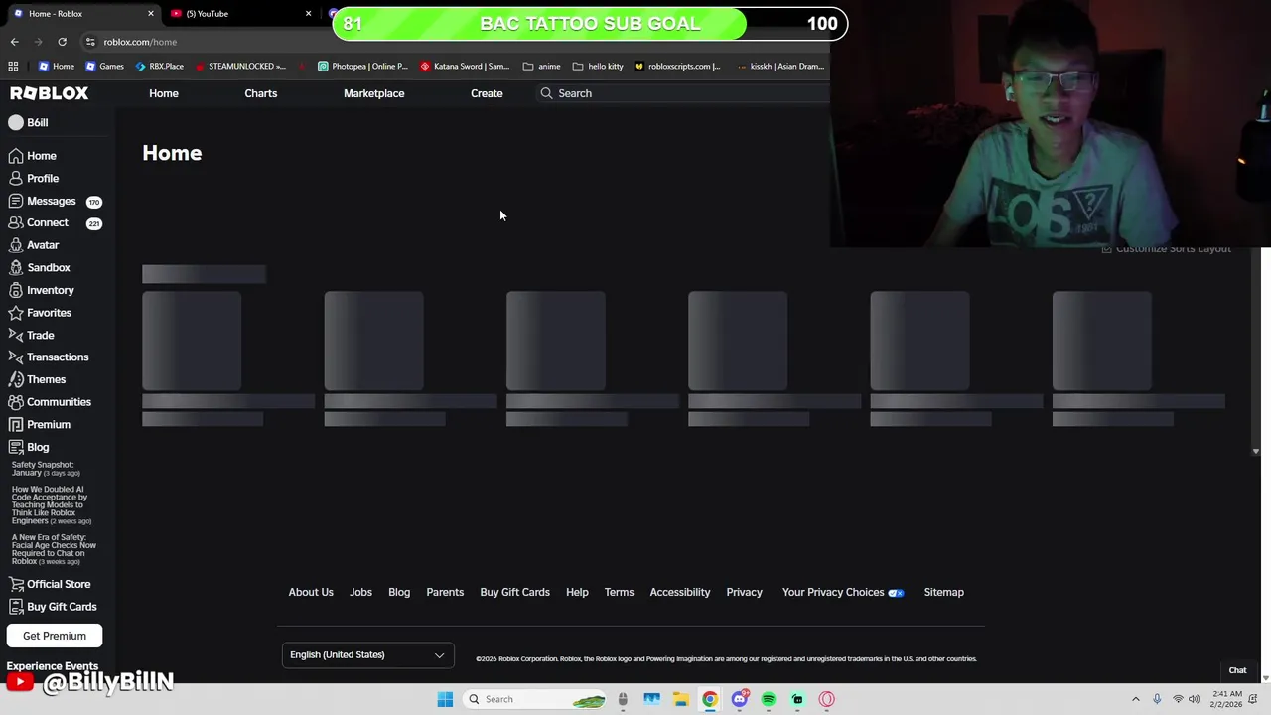Open Transactions in the sidebar

(49, 357)
